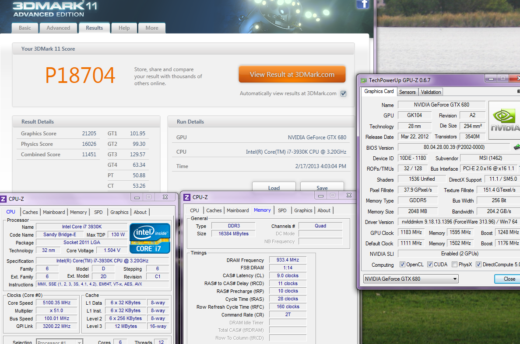This screenshot has width=520, height=344.
Task: Click the Intel Core i7 logo in CPU-Z
Action: 150,238
